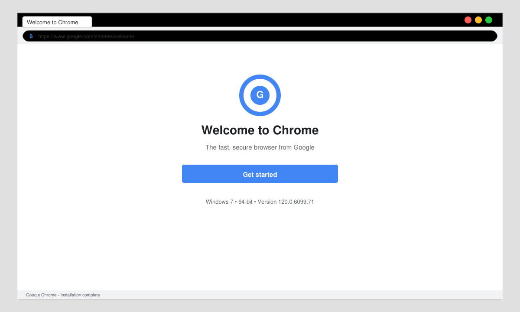Click 'Google Chrome - Installation complete' status text
This screenshot has width=520, height=312.
click(x=63, y=295)
